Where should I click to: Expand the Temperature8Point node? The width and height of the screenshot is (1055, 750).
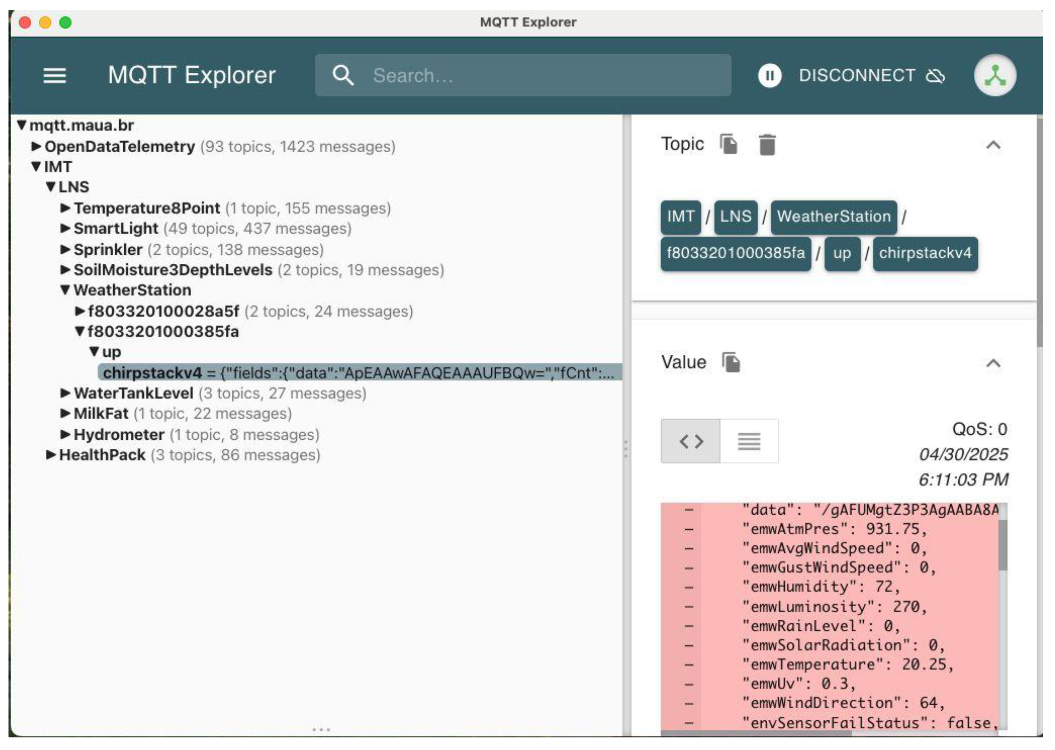(x=65, y=208)
